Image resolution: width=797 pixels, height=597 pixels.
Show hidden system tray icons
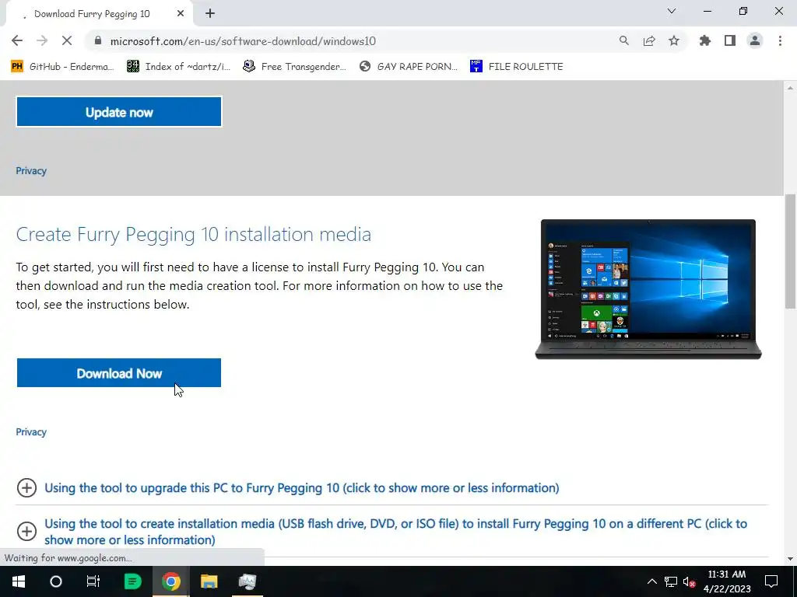coord(651,581)
